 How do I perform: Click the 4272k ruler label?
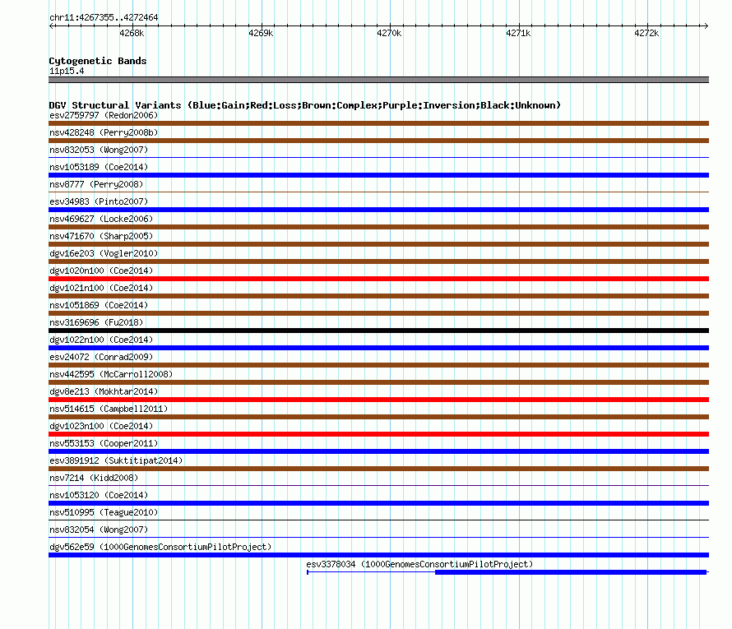(646, 33)
